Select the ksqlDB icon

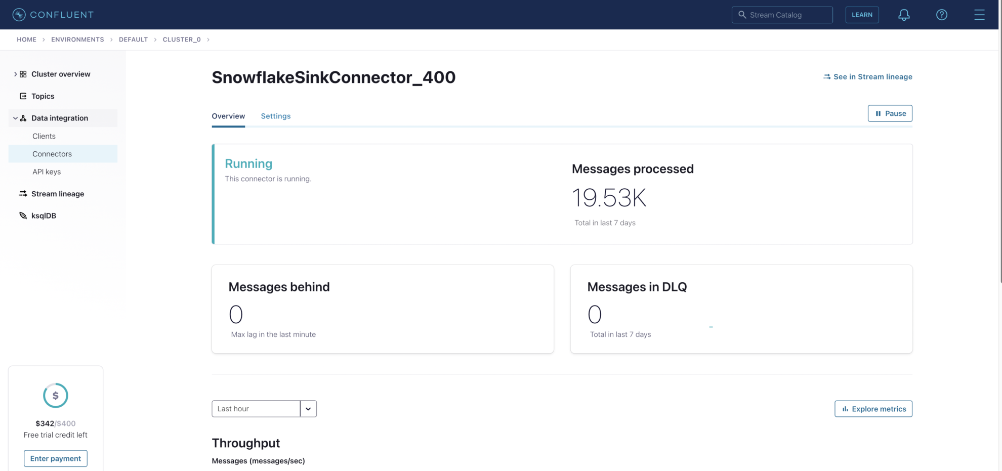[23, 215]
